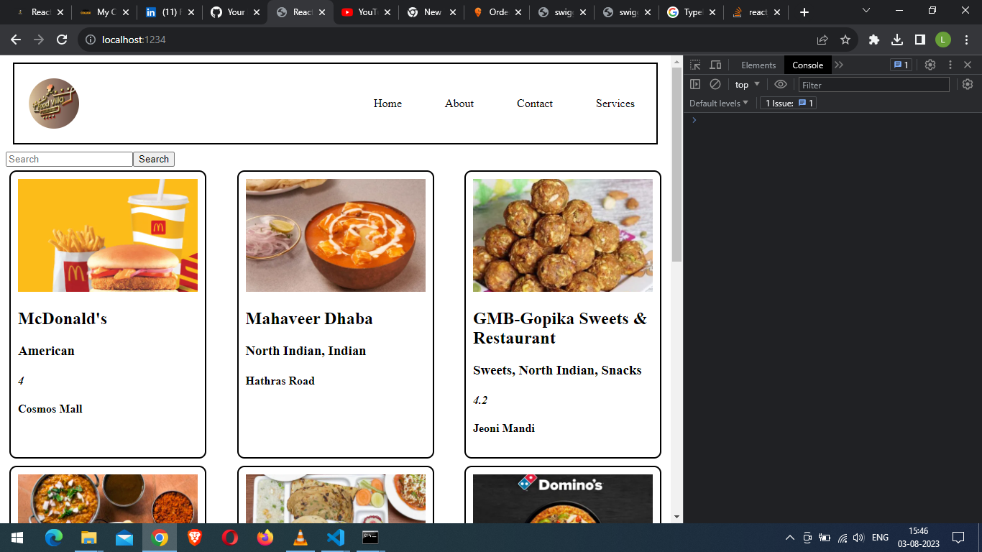Toggle the device toolbar emulation icon
Viewport: 982px width, 552px height.
coord(715,65)
